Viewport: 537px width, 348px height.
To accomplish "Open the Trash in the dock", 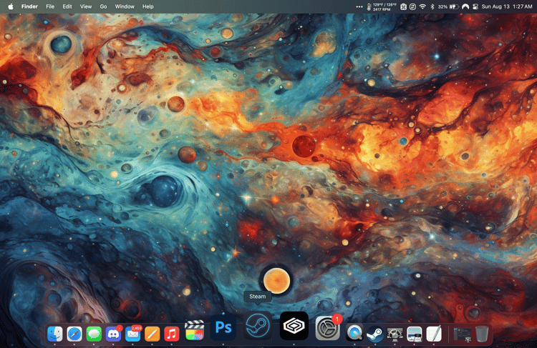I will (482, 334).
